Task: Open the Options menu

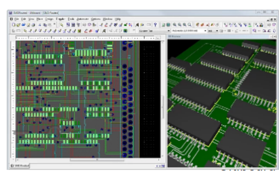Action: pyautogui.click(x=96, y=19)
